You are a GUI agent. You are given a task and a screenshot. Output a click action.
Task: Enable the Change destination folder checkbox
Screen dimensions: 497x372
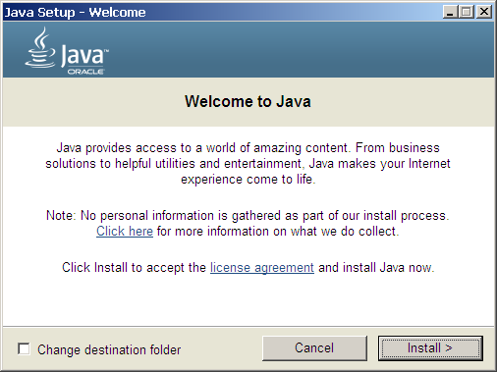[x=24, y=348]
